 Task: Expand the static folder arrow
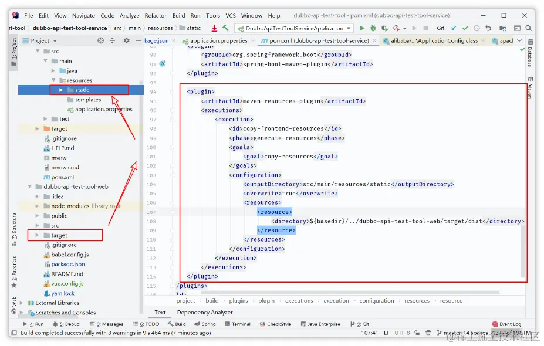[61, 90]
